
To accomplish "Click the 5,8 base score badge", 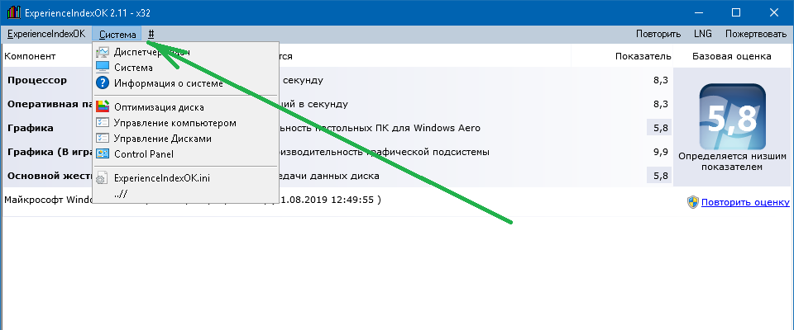I will (x=732, y=116).
